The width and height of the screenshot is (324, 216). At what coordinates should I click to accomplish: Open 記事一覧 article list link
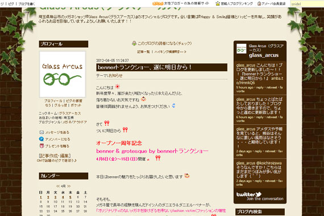[x=144, y=51]
